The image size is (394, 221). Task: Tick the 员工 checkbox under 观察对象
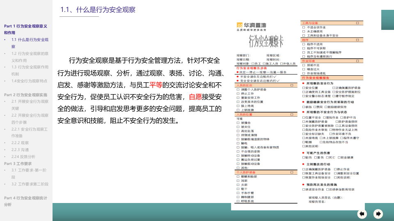pos(253,64)
